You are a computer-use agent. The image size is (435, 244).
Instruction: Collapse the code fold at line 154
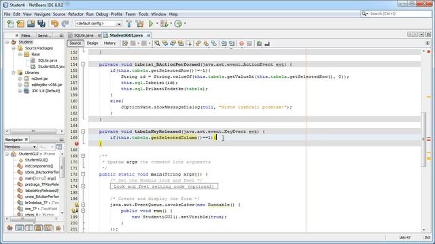pyautogui.click(x=83, y=64)
